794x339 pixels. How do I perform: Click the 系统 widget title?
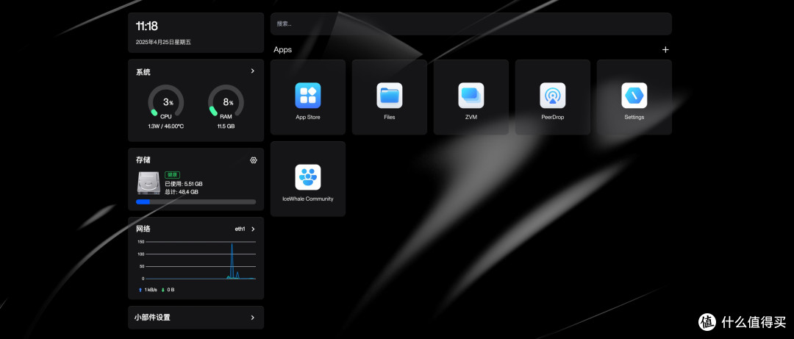143,73
